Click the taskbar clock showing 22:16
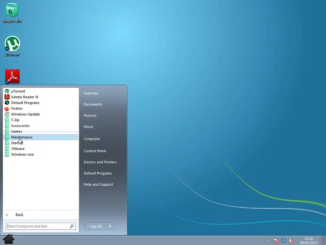The height and width of the screenshot is (245, 326). pos(308,241)
